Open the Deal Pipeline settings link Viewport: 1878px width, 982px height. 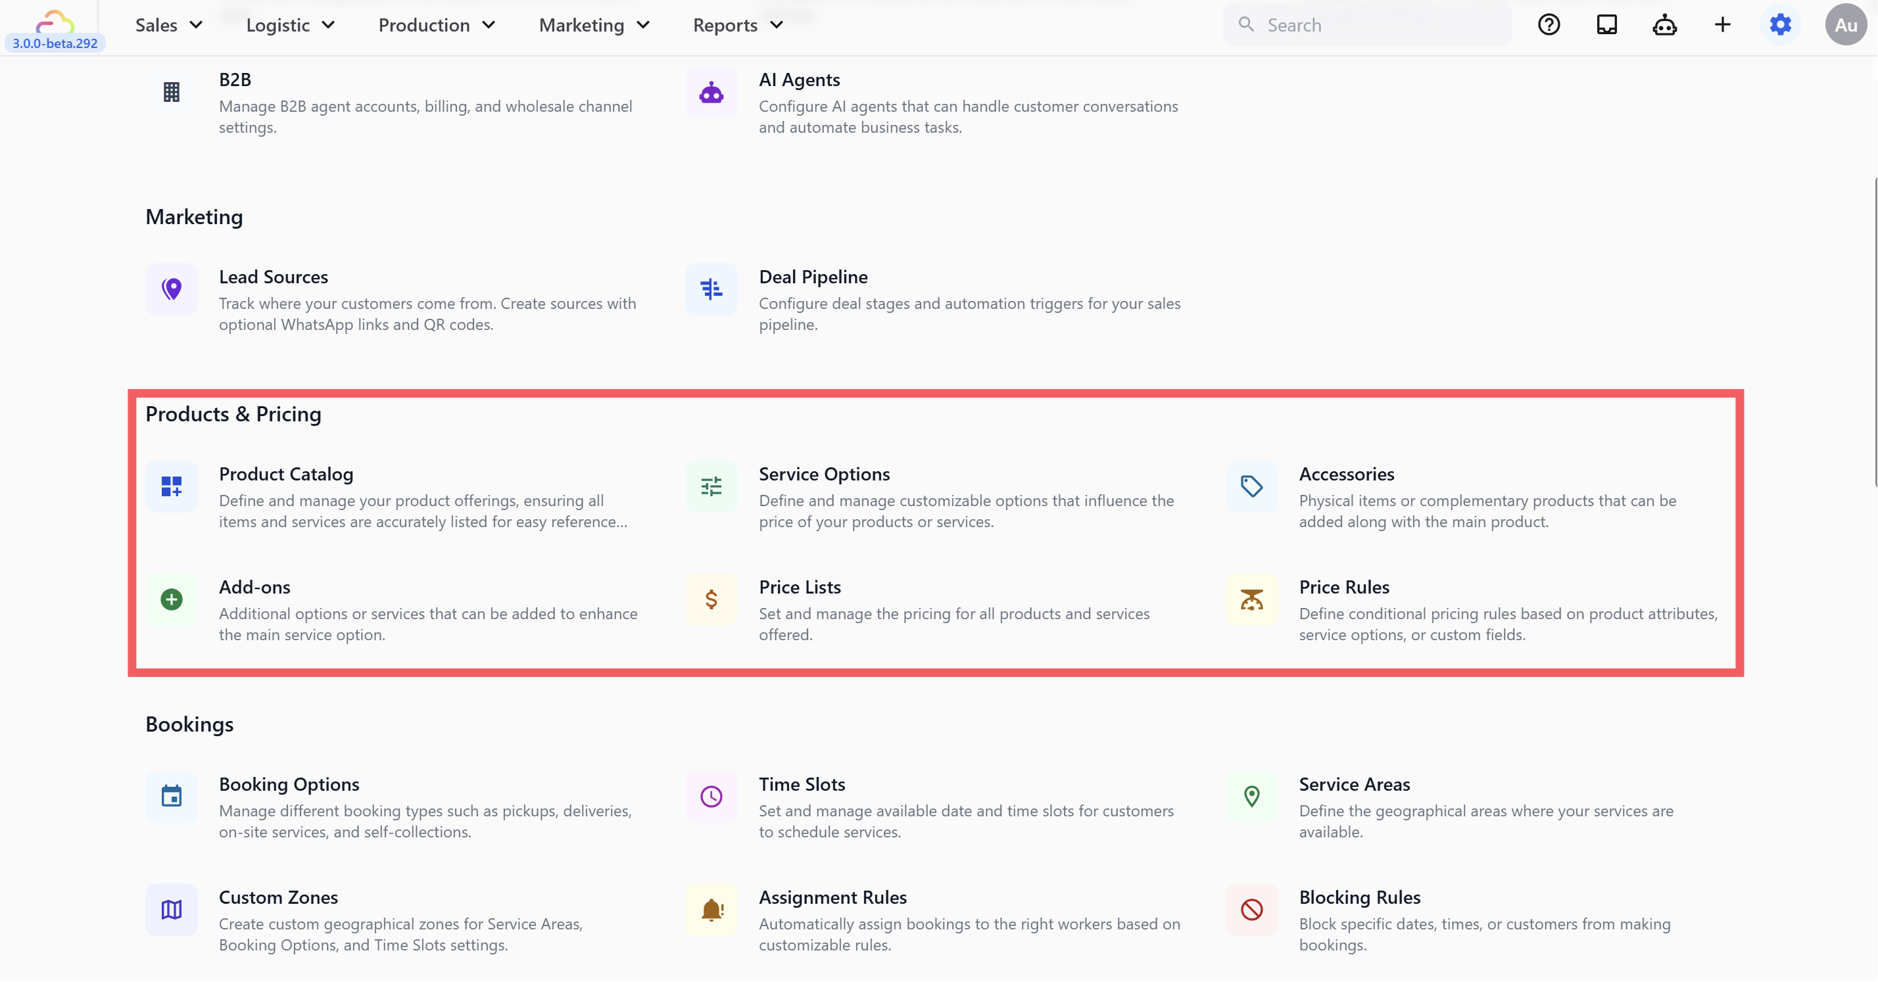click(813, 277)
